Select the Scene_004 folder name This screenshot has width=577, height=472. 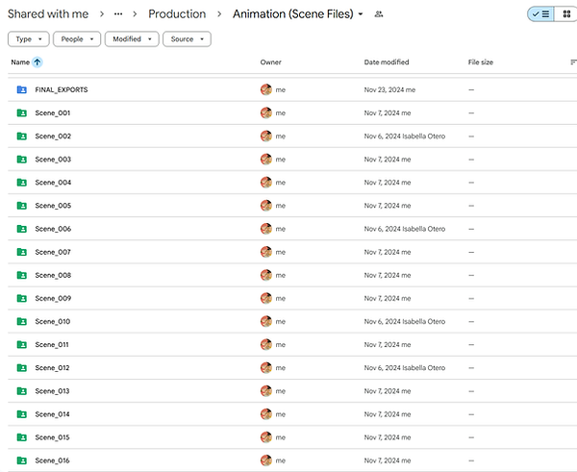pyautogui.click(x=53, y=183)
